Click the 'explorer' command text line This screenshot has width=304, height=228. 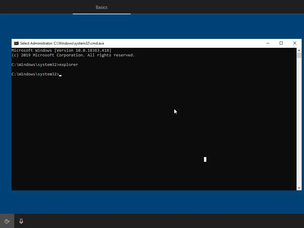point(45,64)
